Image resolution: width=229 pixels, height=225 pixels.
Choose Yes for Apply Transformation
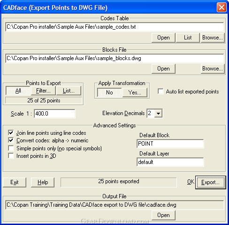pyautogui.click(x=135, y=93)
